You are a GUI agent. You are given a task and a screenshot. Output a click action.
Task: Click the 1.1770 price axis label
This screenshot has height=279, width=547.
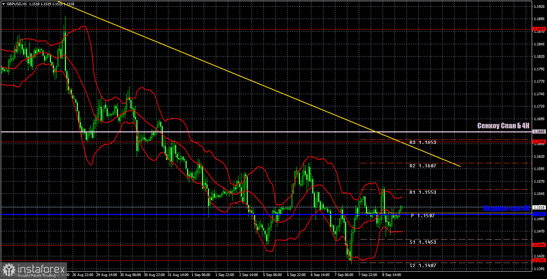click(x=539, y=81)
